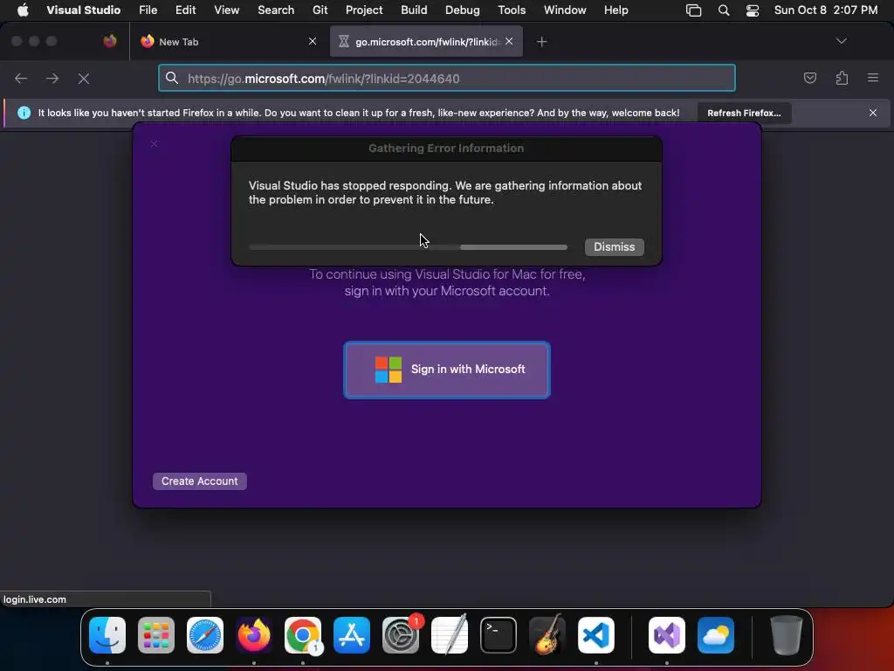This screenshot has height=671, width=894.
Task: Switch to the New Tab tab
Action: pyautogui.click(x=228, y=42)
